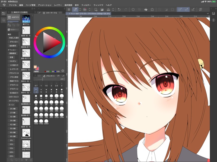Open the 編集 menu
217x162 pixels.
(x=21, y=5)
